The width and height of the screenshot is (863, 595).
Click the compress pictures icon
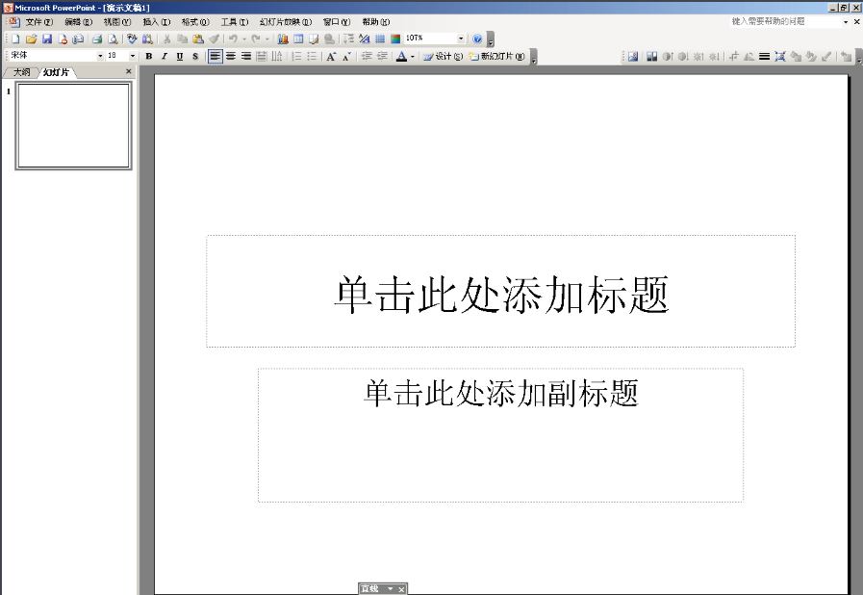pyautogui.click(x=780, y=56)
